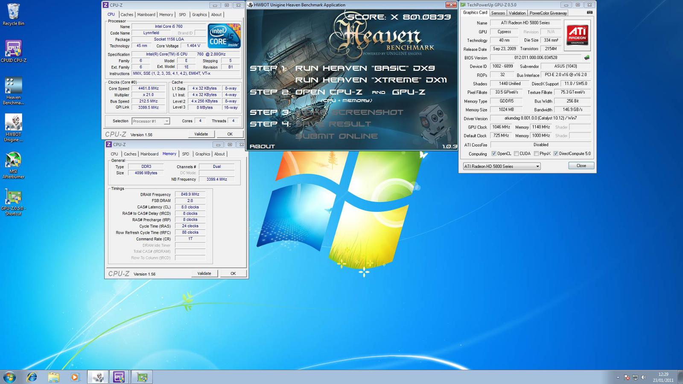Click the Action Center flag tray icon
The image size is (683, 384).
pyautogui.click(x=627, y=378)
